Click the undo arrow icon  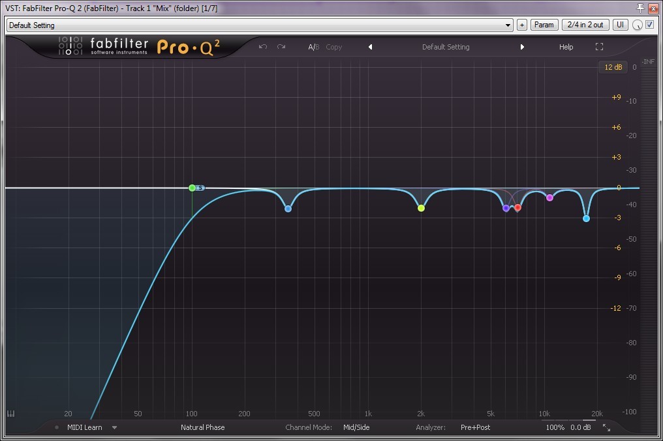(x=263, y=47)
